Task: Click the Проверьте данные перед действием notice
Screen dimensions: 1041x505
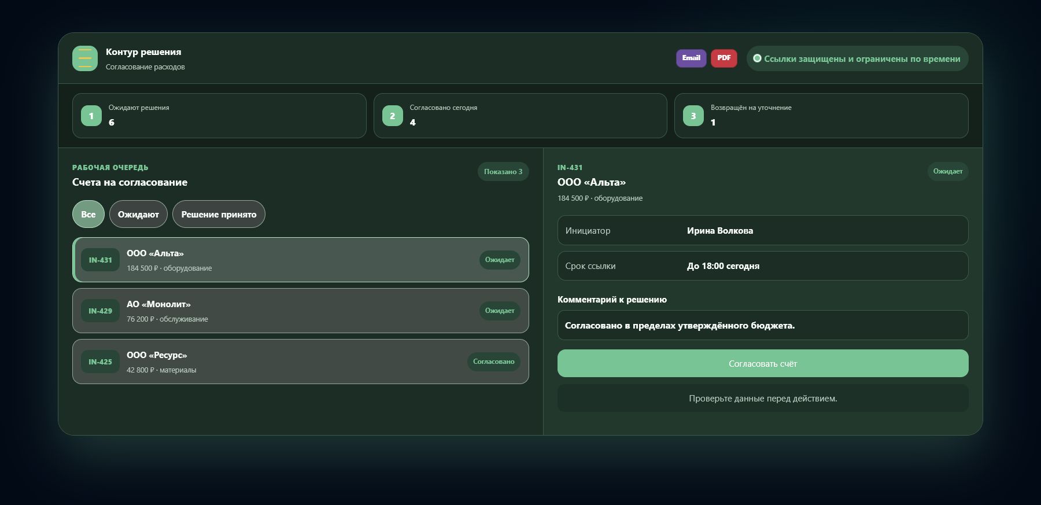Action: pyautogui.click(x=763, y=398)
